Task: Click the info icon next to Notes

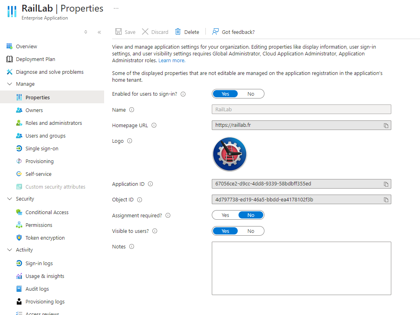Action: 132,246
